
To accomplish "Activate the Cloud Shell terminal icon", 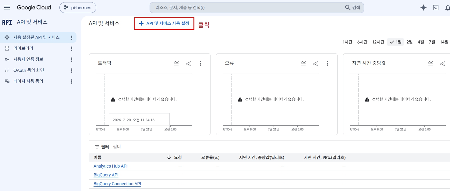I will [x=436, y=8].
